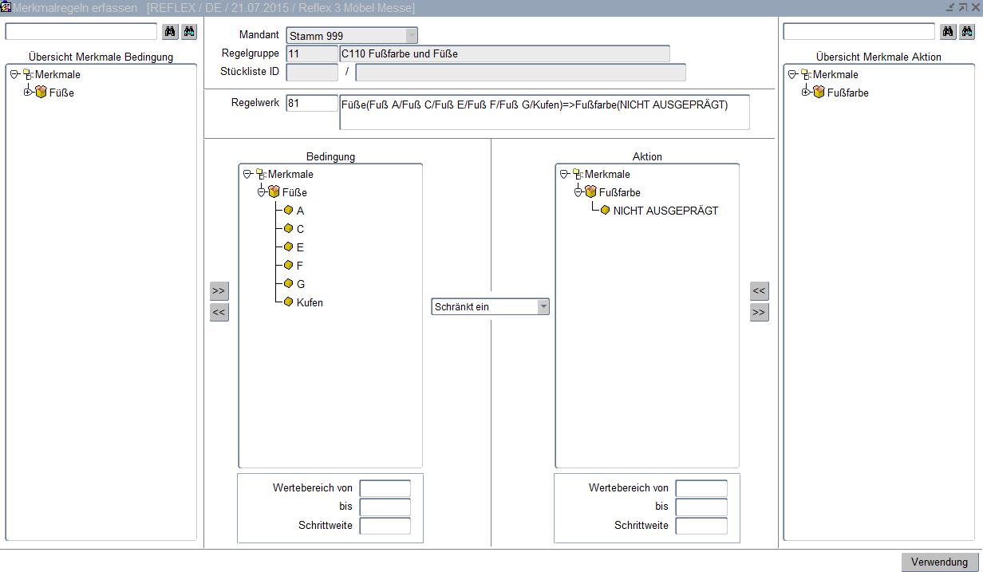Open the Mandant dropdown showing Stamm 999
The height and width of the screenshot is (572, 983).
click(411, 36)
